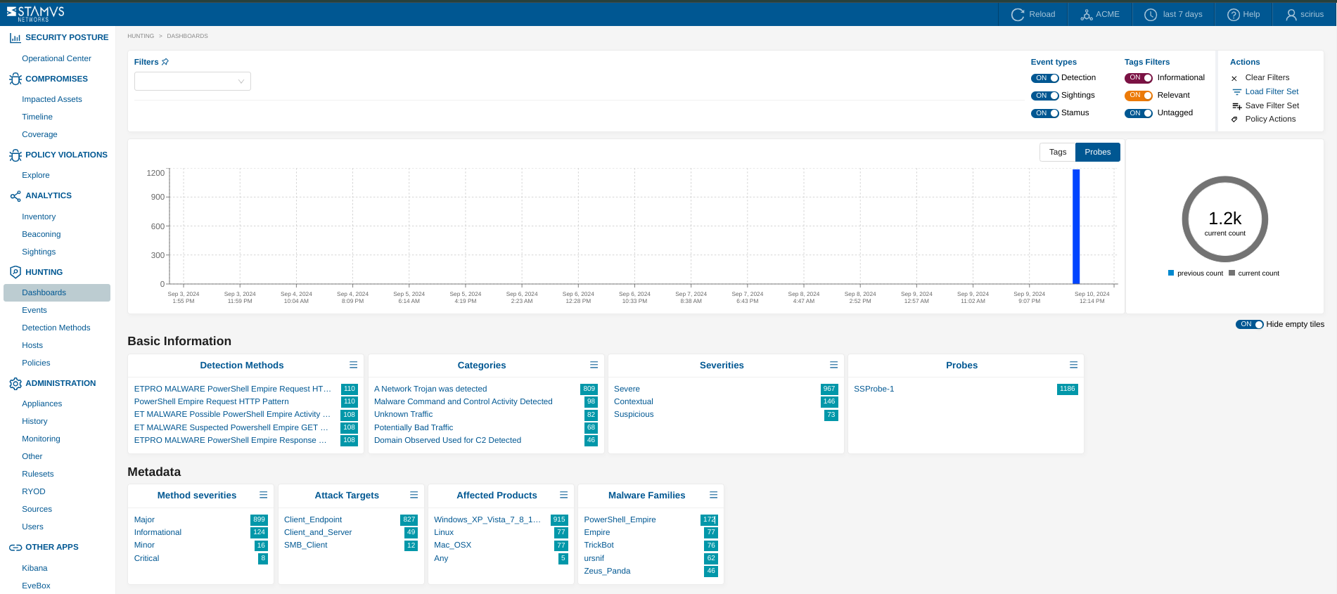Select Client_Endpoint in Attack Targets
Viewport: 1337px width, 594px height.
[x=313, y=519]
